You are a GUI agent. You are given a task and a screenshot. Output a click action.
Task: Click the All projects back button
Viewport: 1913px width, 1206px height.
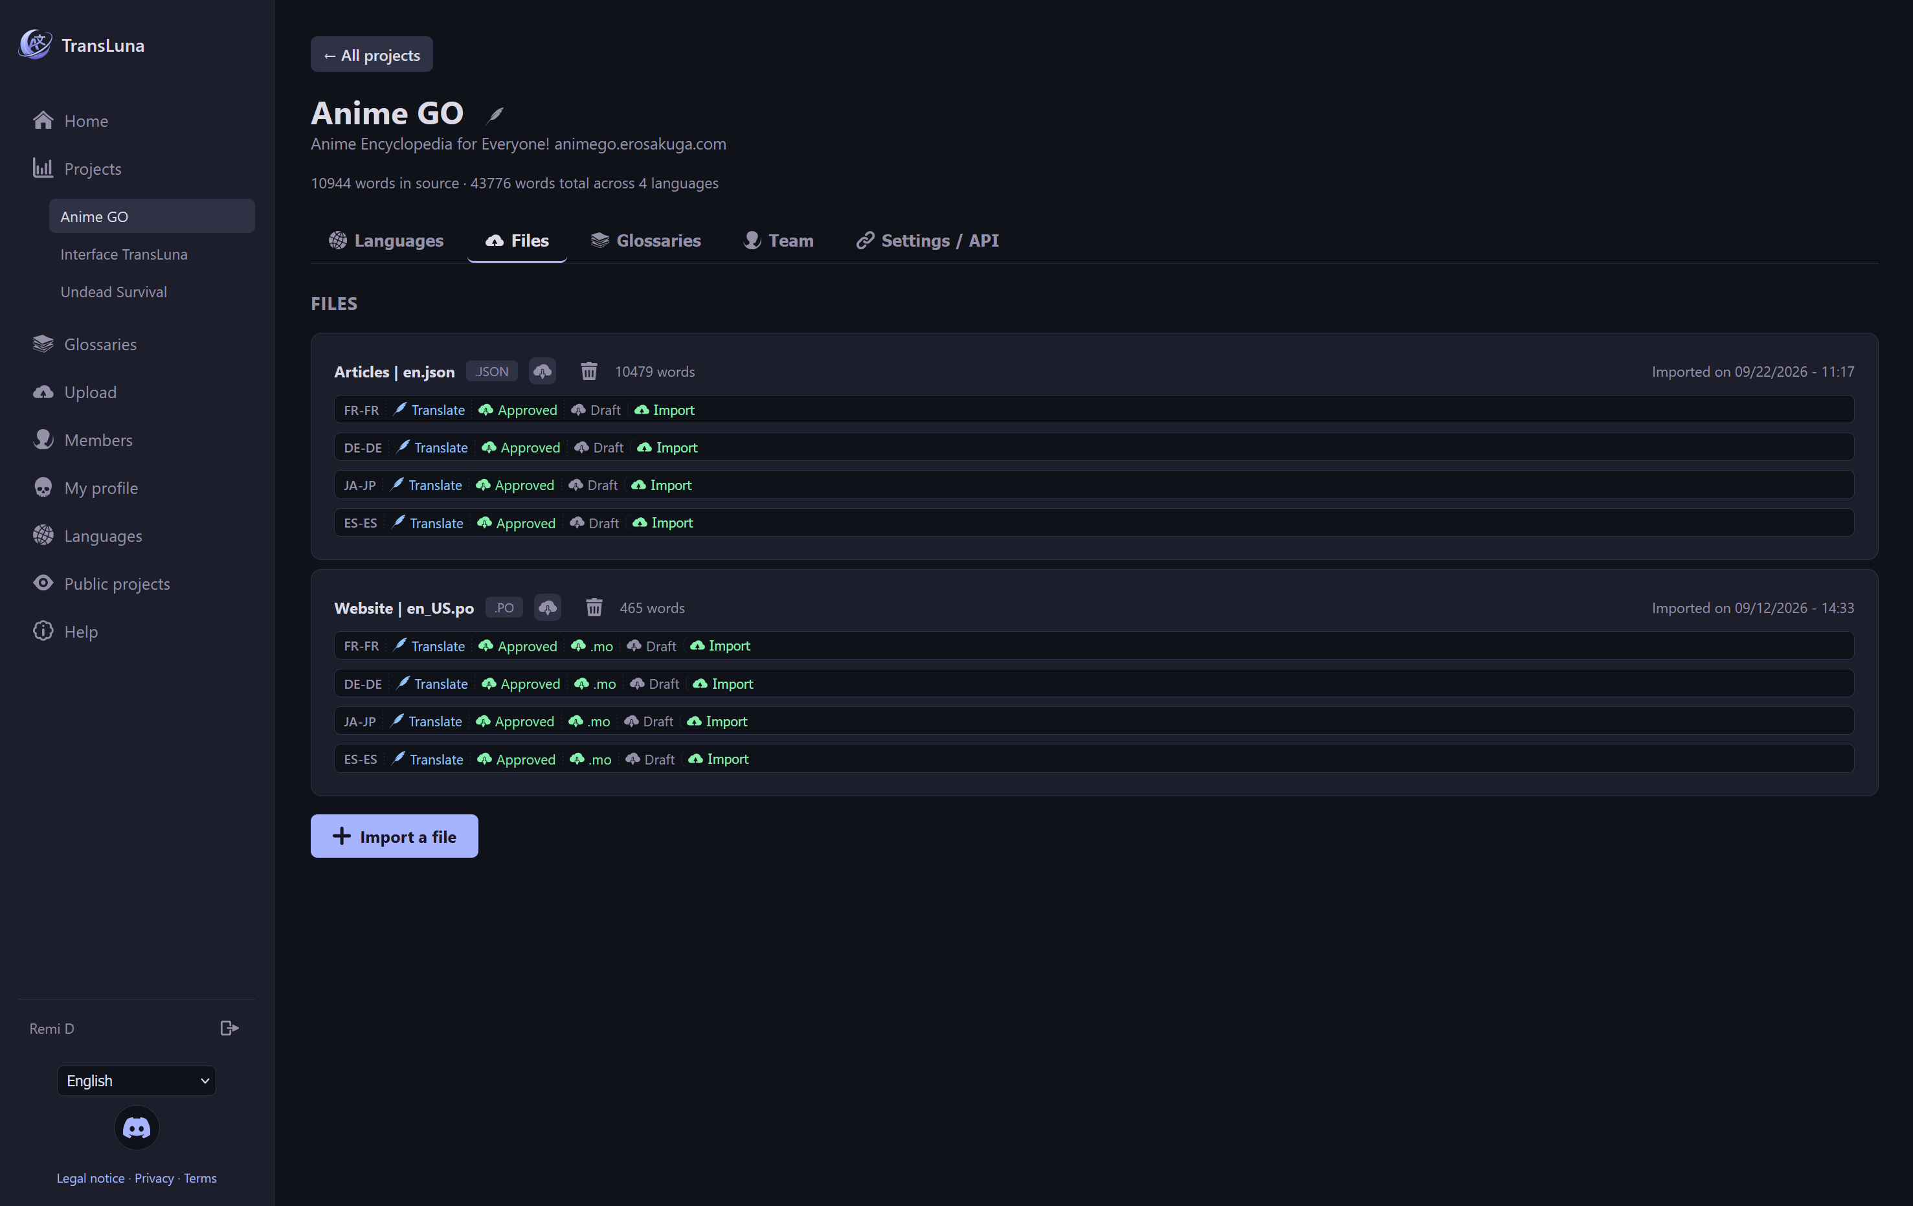(x=372, y=54)
